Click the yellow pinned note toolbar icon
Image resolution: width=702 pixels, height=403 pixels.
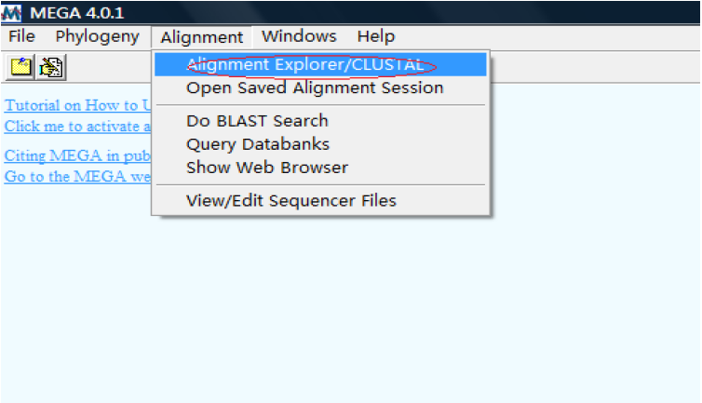[20, 68]
